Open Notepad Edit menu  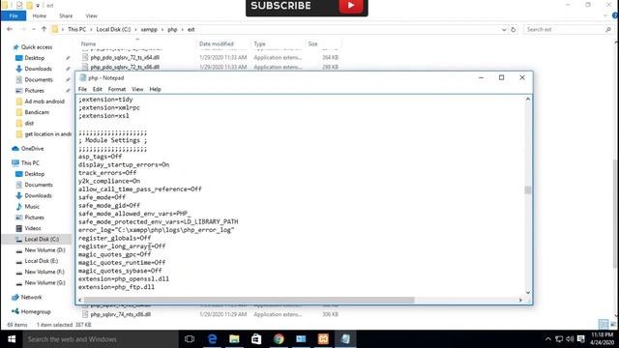tap(97, 89)
